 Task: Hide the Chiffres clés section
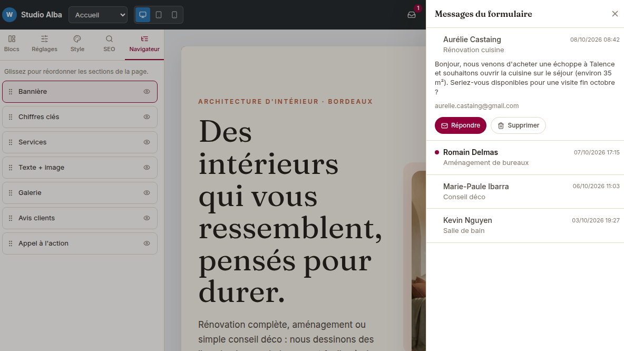tap(147, 117)
